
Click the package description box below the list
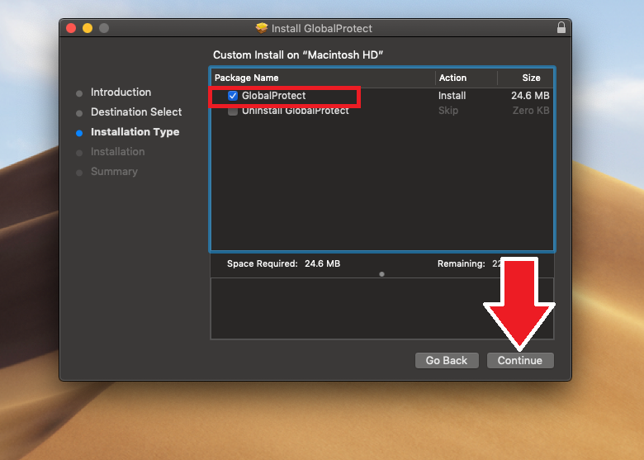pos(382,308)
